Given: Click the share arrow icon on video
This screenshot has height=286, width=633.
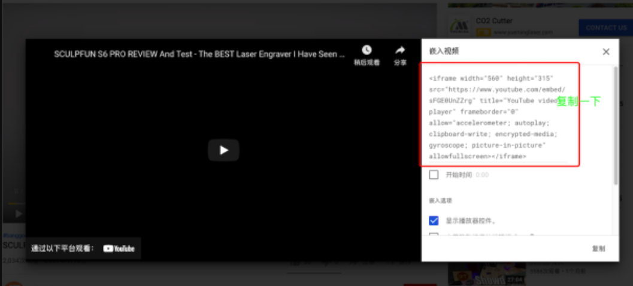Looking at the screenshot, I should pyautogui.click(x=400, y=50).
